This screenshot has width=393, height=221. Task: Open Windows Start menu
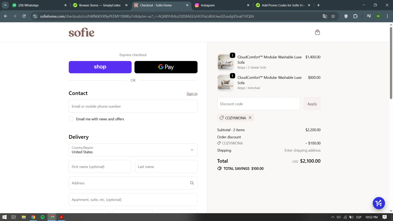[4, 217]
